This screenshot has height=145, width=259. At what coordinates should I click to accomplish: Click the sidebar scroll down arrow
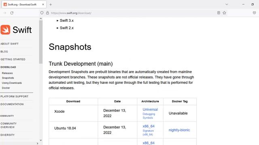[40, 140]
